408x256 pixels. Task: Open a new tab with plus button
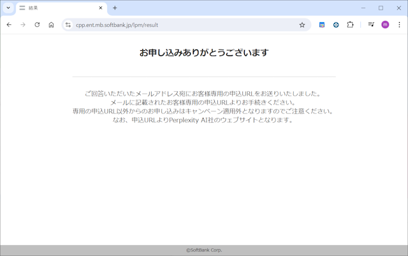[115, 8]
